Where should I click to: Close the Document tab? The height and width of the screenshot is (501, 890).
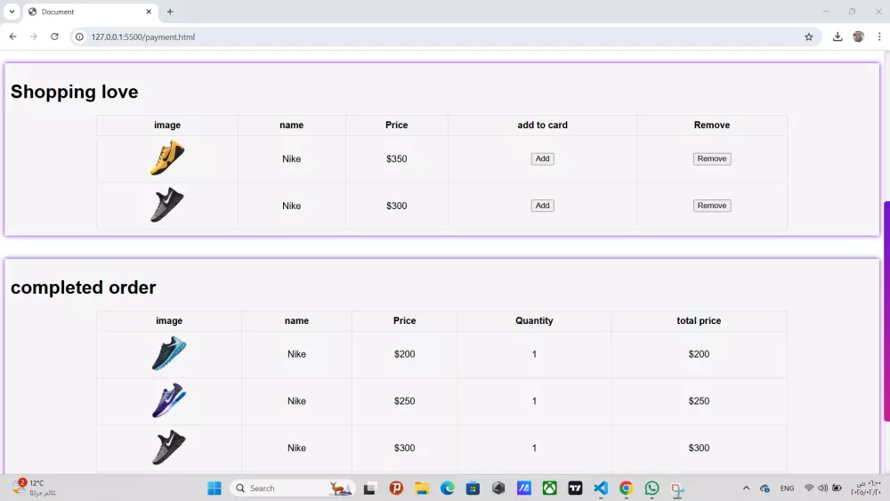point(149,12)
